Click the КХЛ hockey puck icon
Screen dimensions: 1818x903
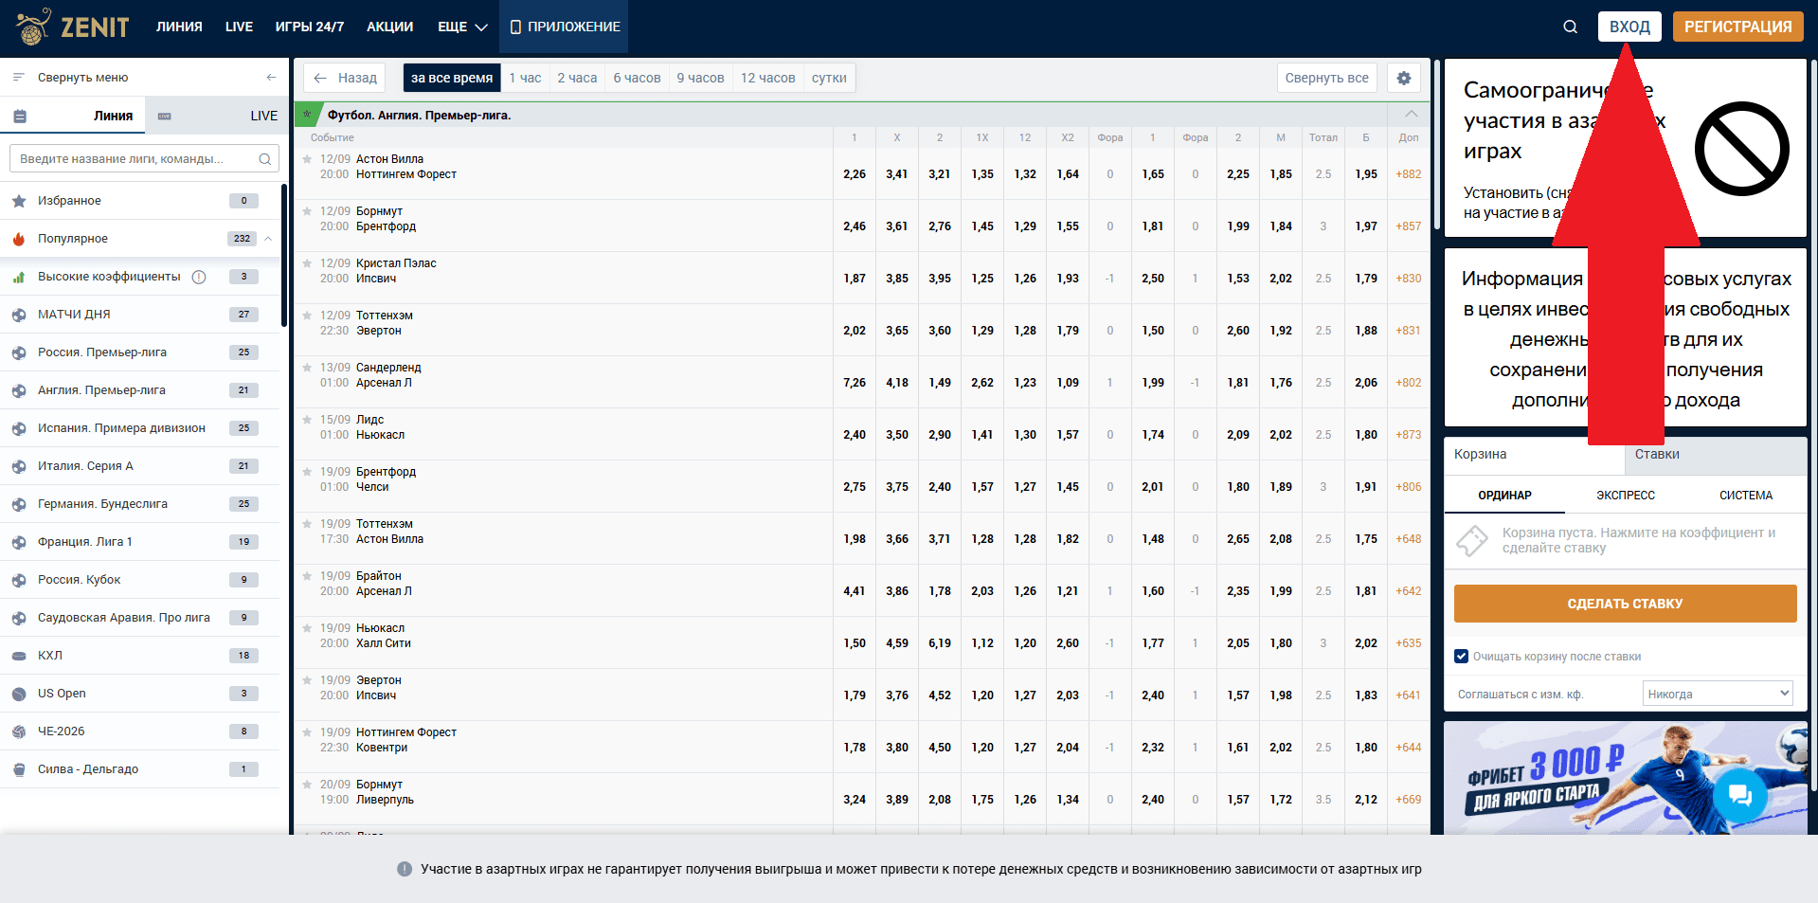coord(19,656)
